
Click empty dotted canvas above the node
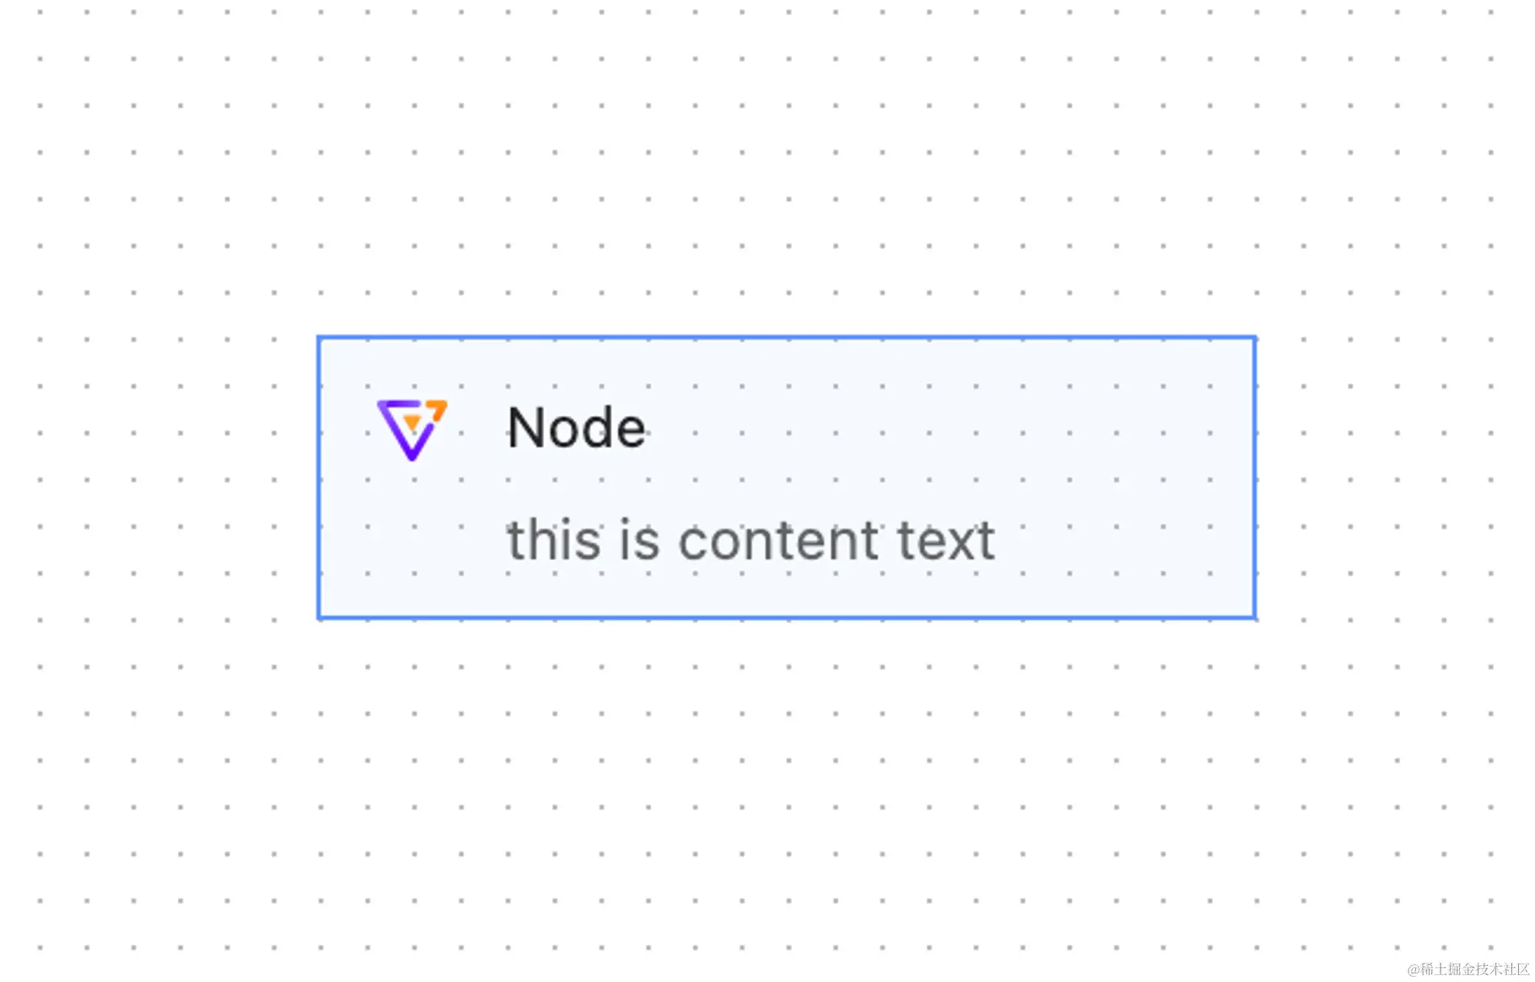[767, 169]
